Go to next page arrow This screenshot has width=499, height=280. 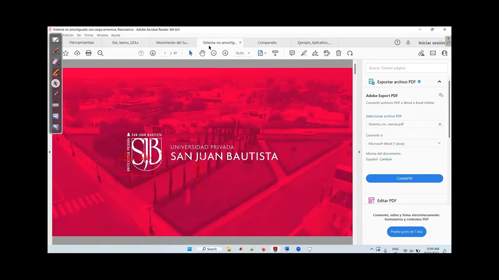pos(153,53)
